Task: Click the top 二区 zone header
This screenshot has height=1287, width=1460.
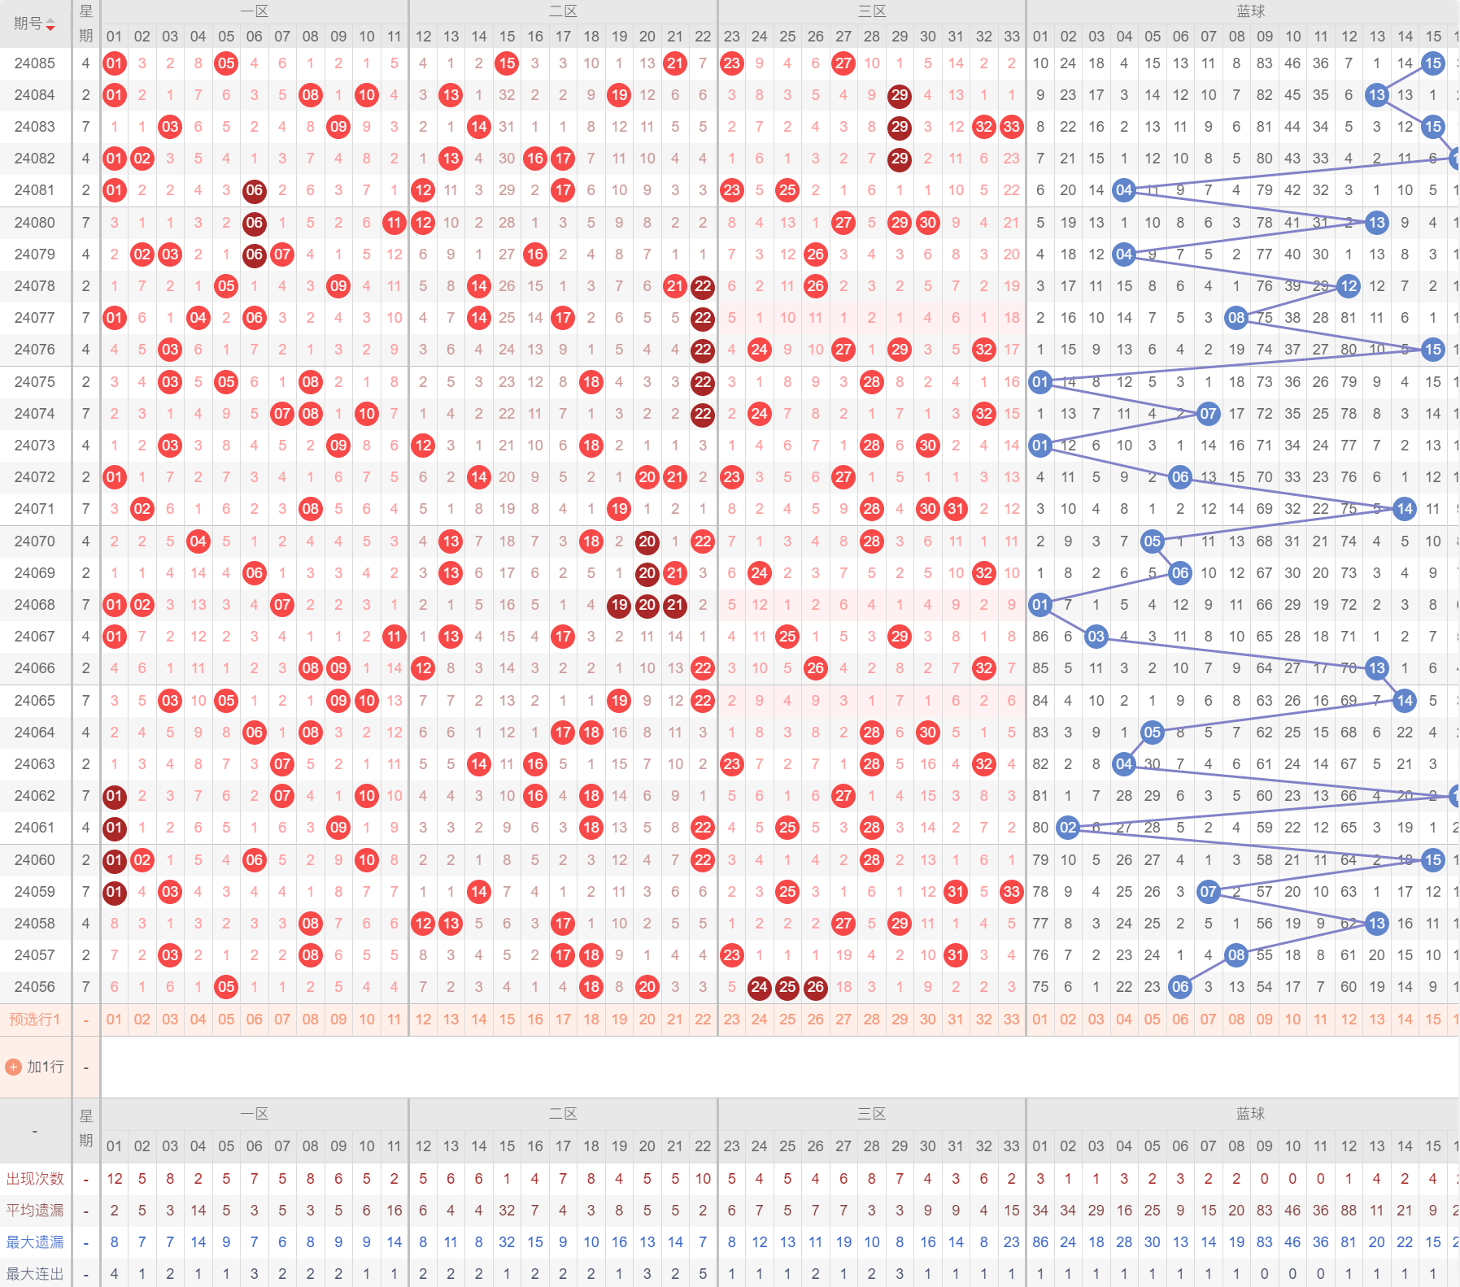Action: [x=563, y=11]
